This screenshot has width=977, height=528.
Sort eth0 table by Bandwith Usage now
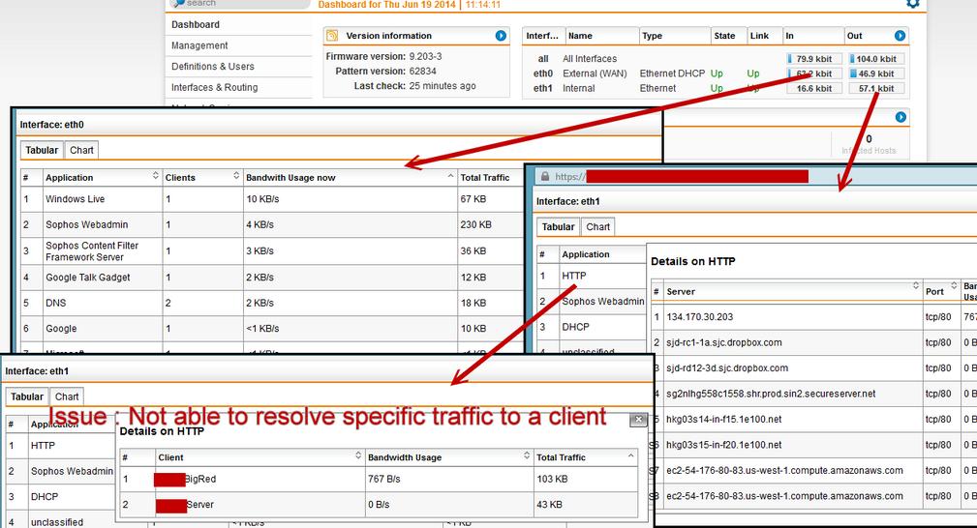(x=351, y=178)
